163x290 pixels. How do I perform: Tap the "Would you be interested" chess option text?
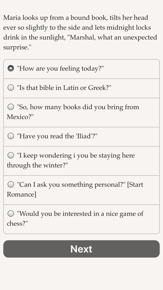80,214
